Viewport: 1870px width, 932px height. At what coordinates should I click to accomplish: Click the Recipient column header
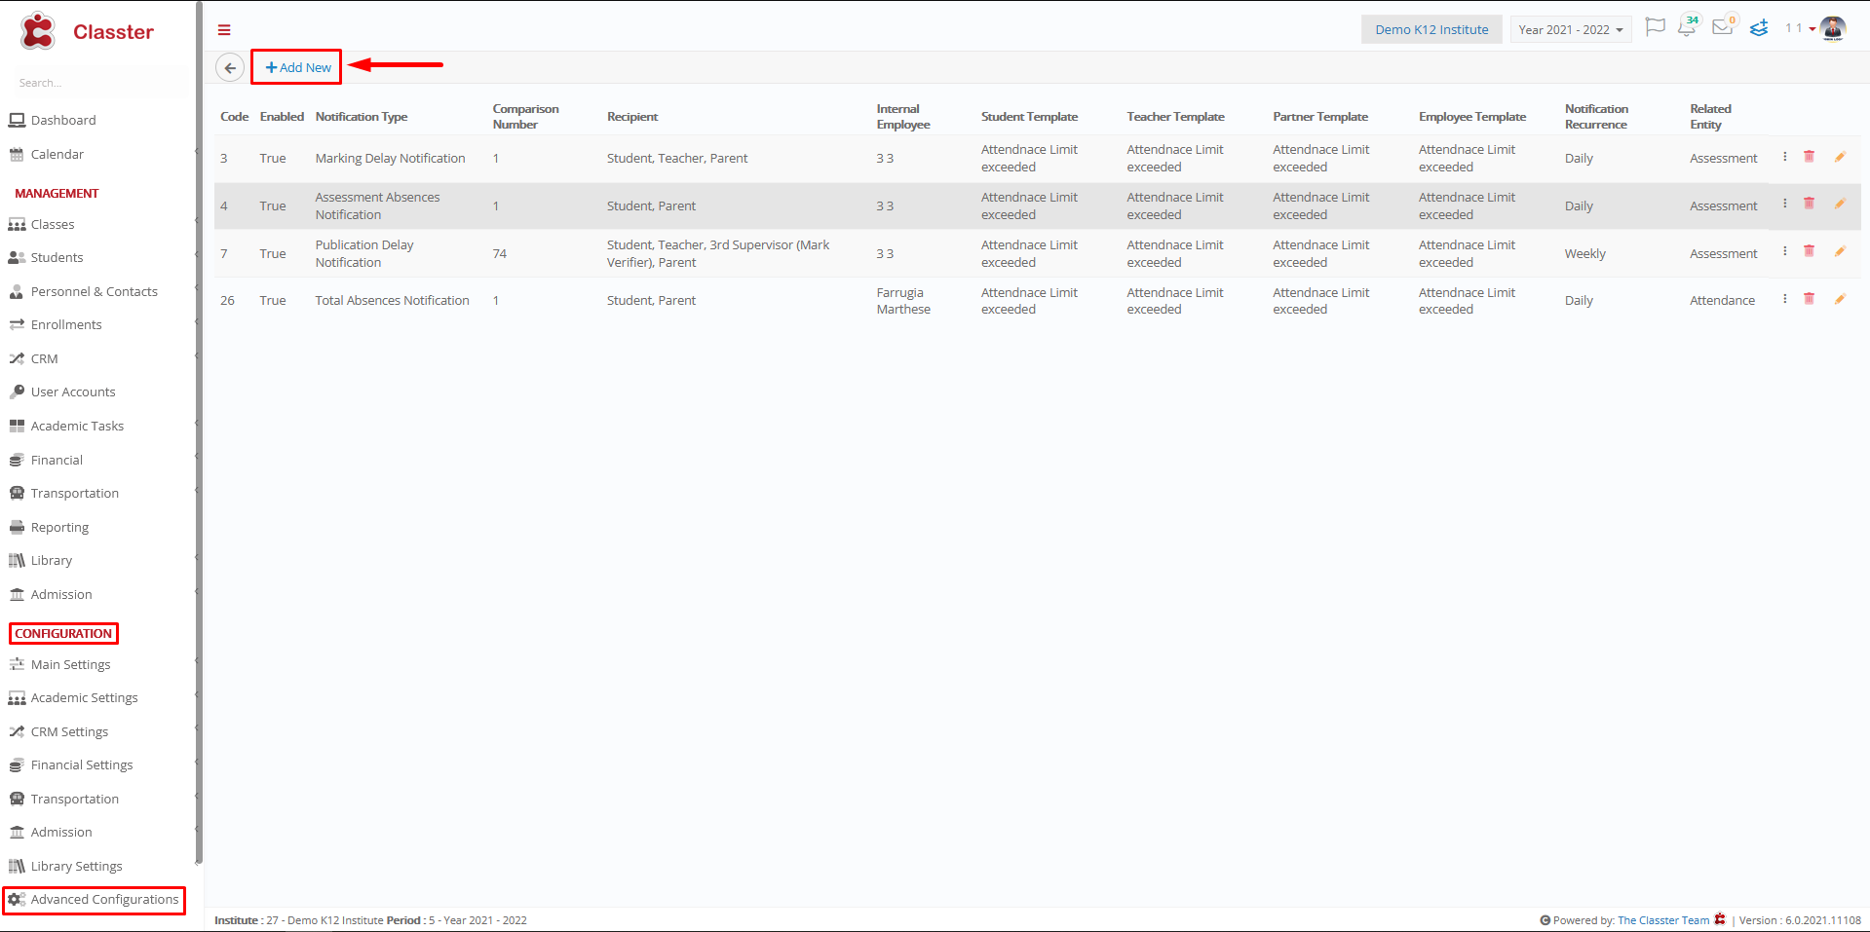tap(632, 117)
